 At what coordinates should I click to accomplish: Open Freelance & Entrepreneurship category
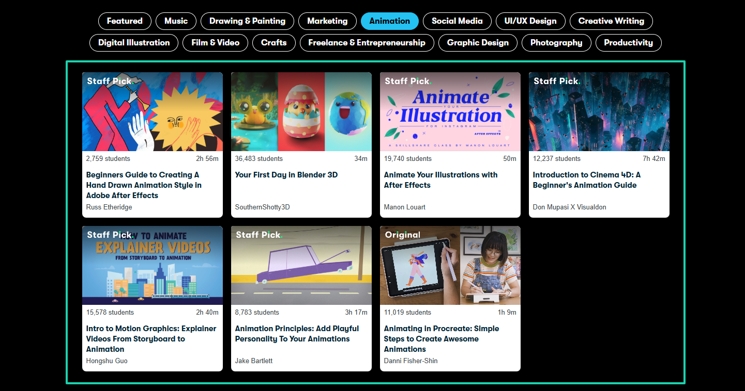(367, 43)
